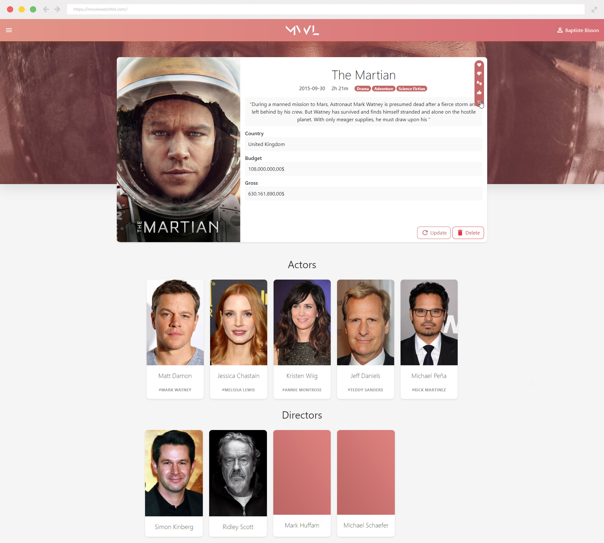
Task: Open Simon Kinberg director card photo
Action: coord(174,473)
